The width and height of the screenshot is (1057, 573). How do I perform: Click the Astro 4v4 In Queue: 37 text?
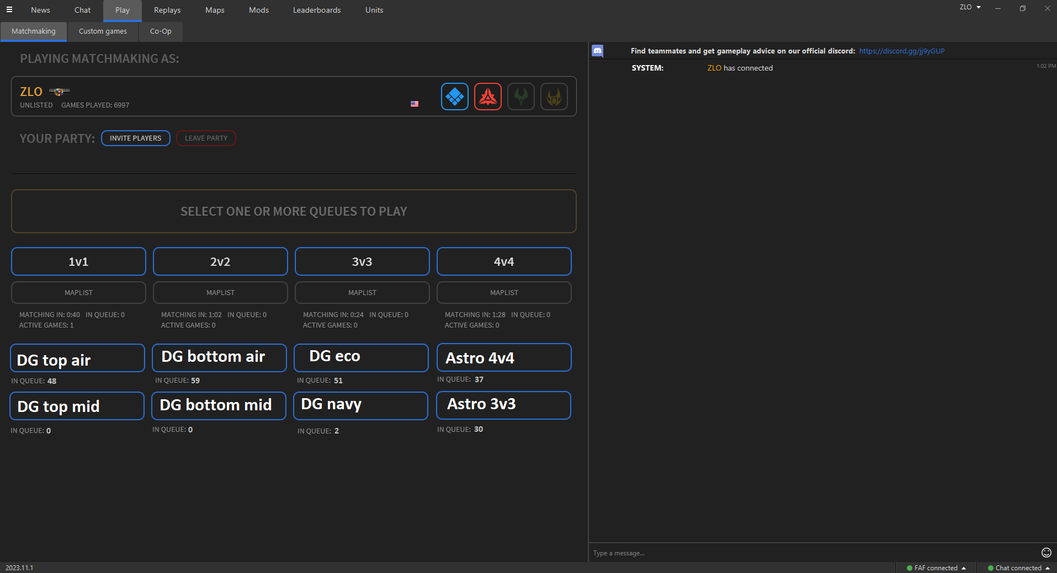(x=460, y=379)
